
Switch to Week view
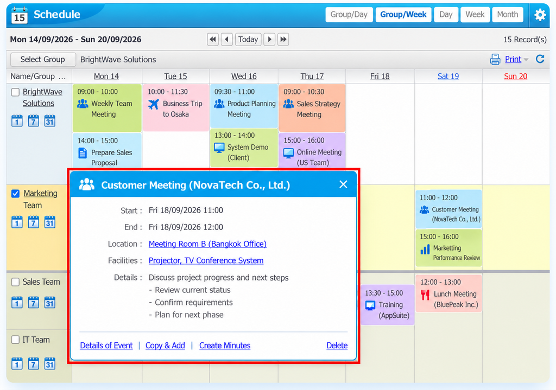point(475,15)
